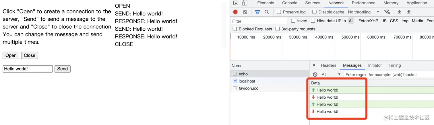Open the No throttling dropdown

click(x=364, y=12)
